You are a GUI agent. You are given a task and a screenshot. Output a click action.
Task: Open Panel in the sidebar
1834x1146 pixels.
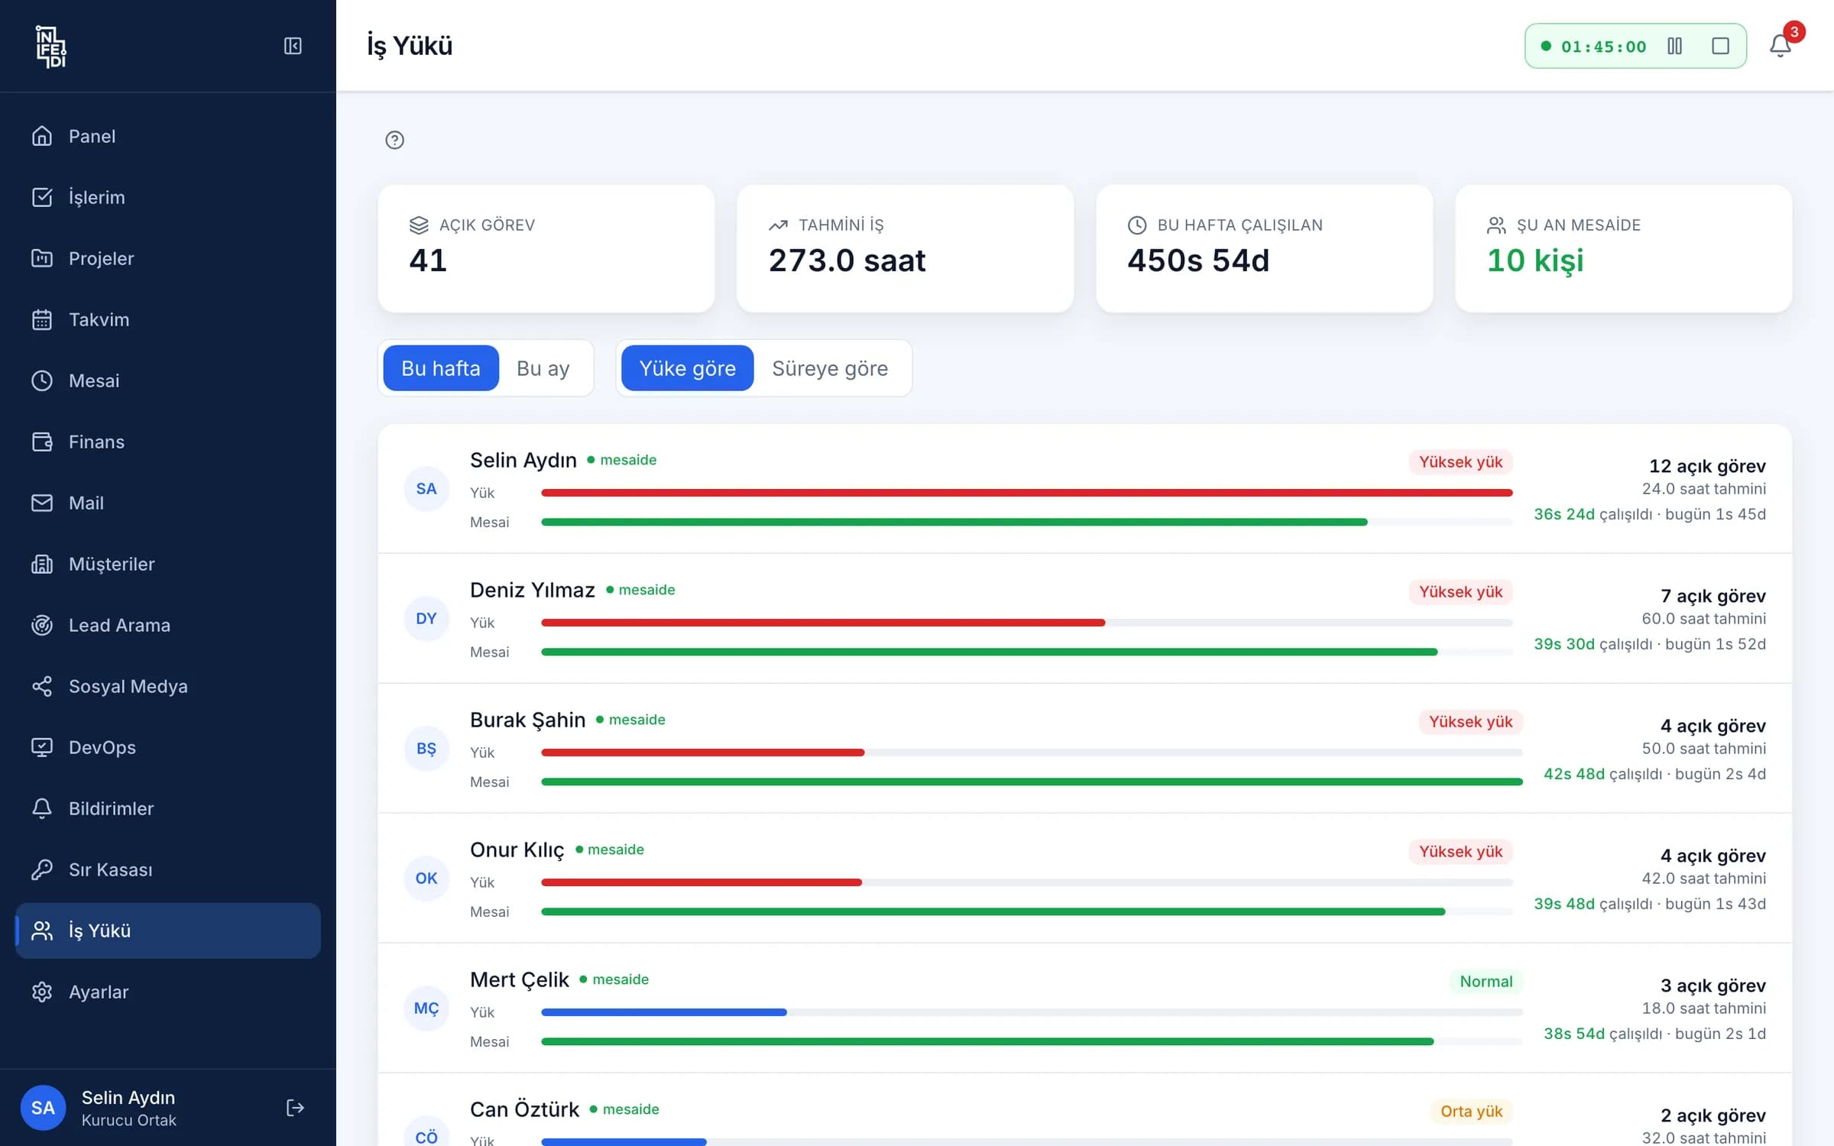[168, 136]
